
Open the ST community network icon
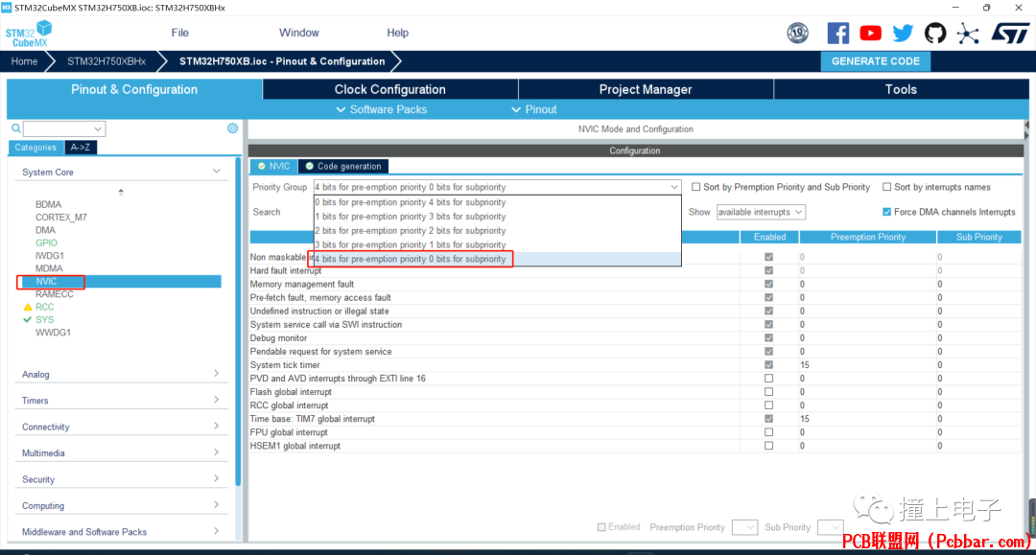click(x=968, y=33)
